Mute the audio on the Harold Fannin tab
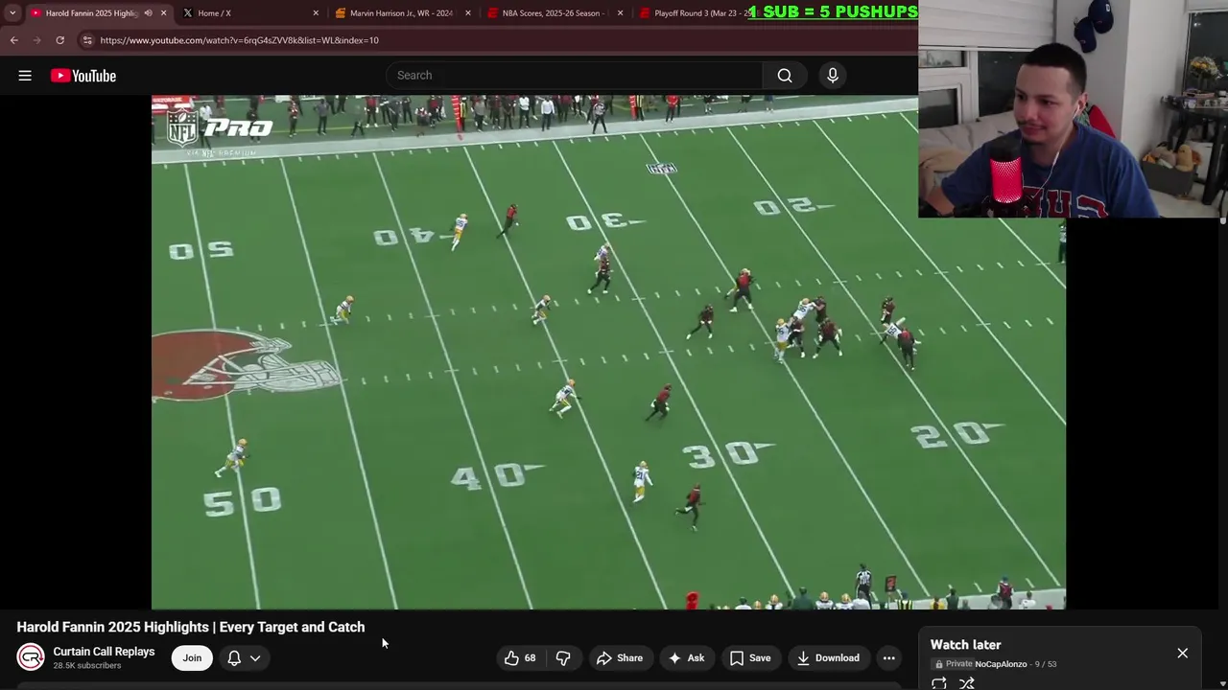Viewport: 1228px width, 690px height. 148,13
